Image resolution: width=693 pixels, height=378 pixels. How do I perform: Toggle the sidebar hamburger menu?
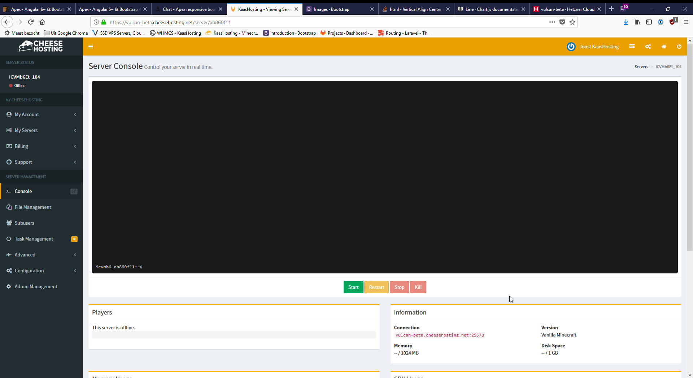(x=91, y=47)
